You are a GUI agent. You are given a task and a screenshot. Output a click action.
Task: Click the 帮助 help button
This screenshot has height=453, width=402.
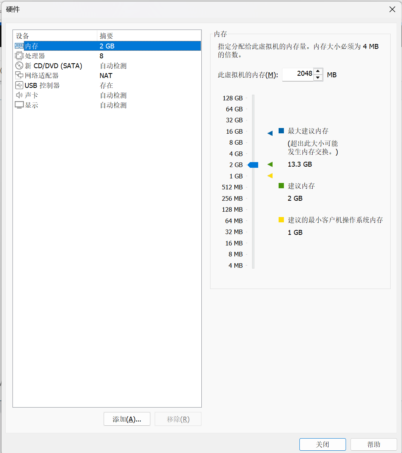374,444
